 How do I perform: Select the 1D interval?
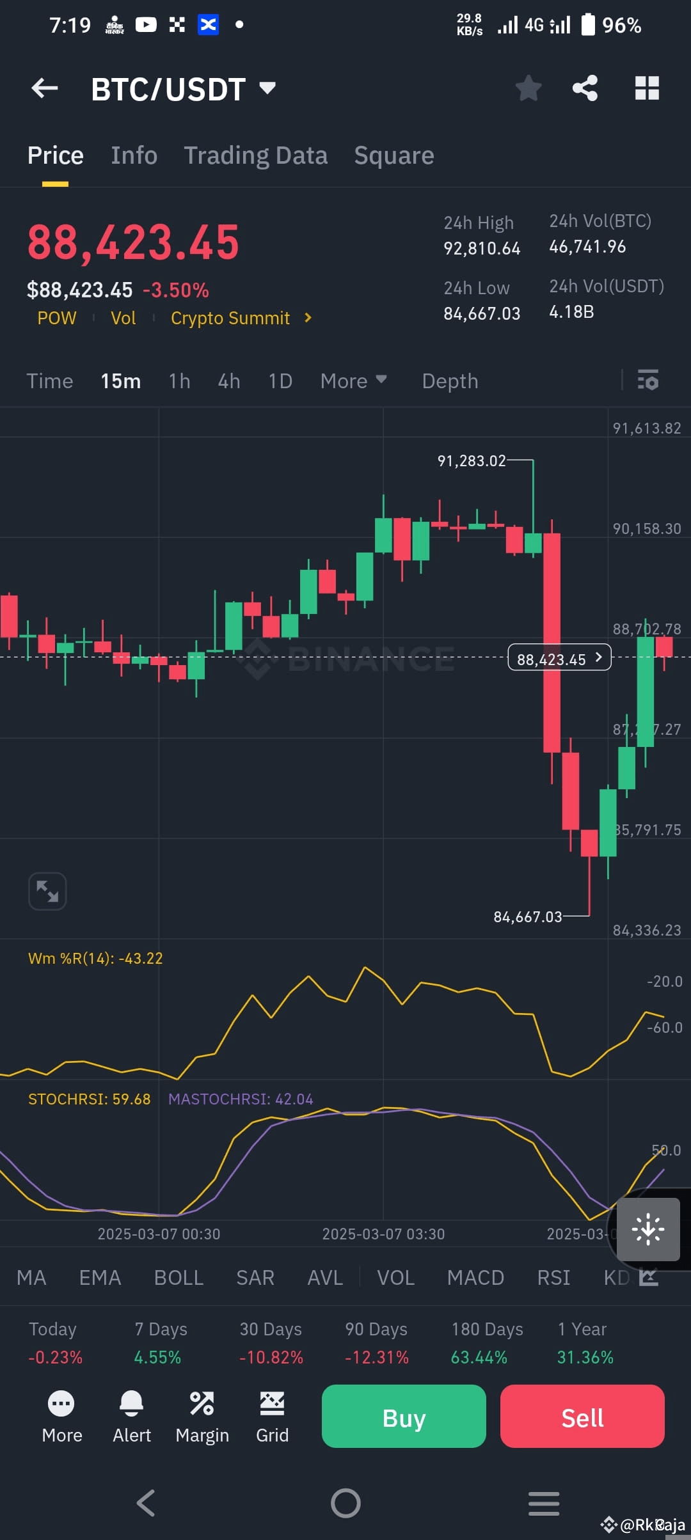(280, 381)
